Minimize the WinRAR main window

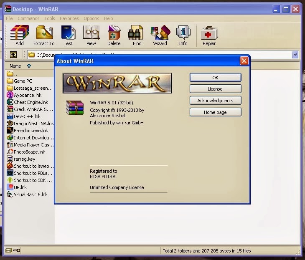point(276,9)
